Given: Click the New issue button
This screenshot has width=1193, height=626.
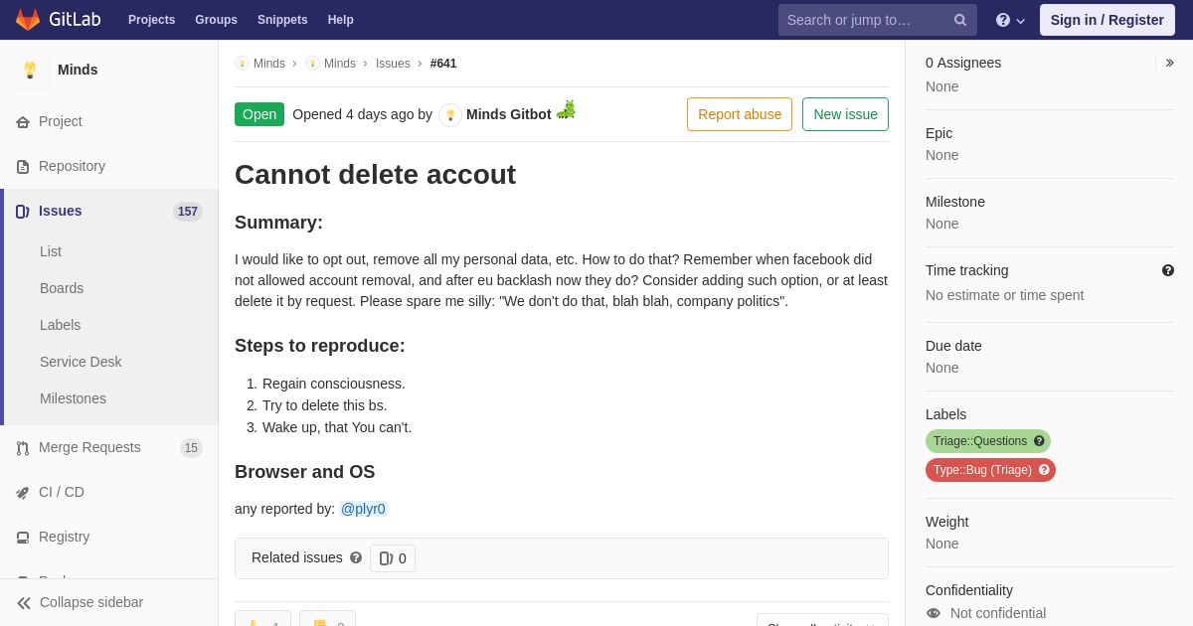Looking at the screenshot, I should [x=845, y=114].
